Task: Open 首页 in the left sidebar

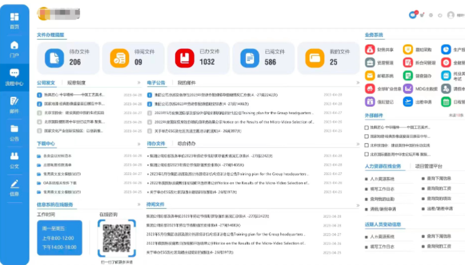Action: pos(14,21)
